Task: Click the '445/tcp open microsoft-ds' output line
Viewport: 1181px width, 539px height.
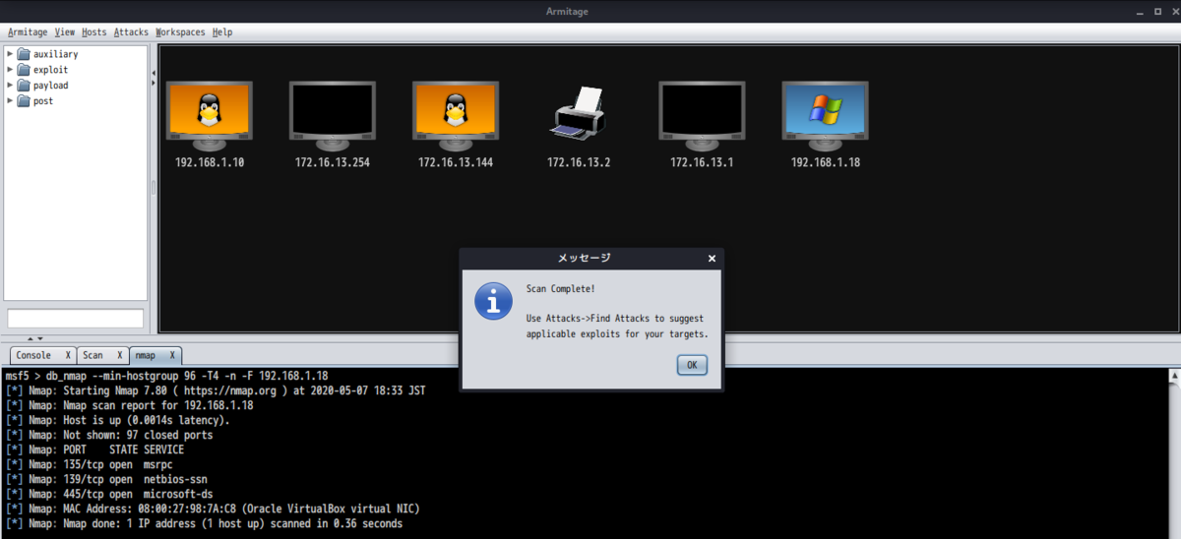Action: point(108,494)
